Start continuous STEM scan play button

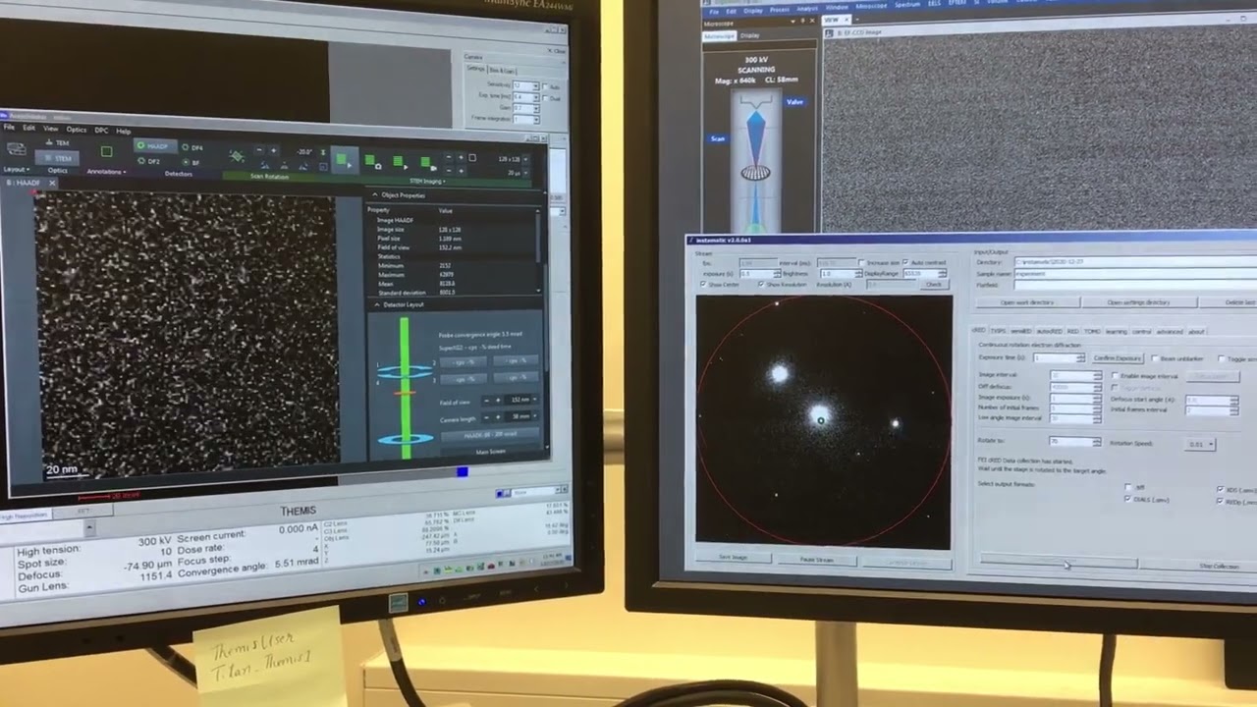[344, 160]
